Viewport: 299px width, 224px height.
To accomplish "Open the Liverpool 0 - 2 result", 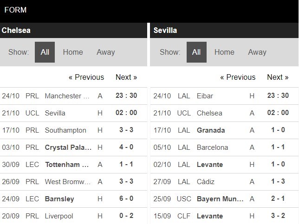I will pos(74,216).
